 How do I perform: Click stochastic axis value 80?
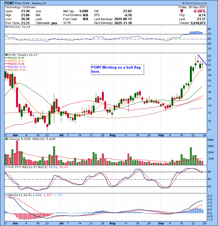209,172
